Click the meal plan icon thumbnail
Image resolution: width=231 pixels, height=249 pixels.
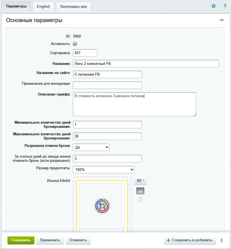tap(102, 206)
